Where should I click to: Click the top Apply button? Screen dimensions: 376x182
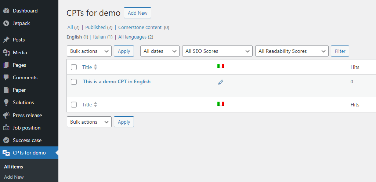[x=124, y=51]
